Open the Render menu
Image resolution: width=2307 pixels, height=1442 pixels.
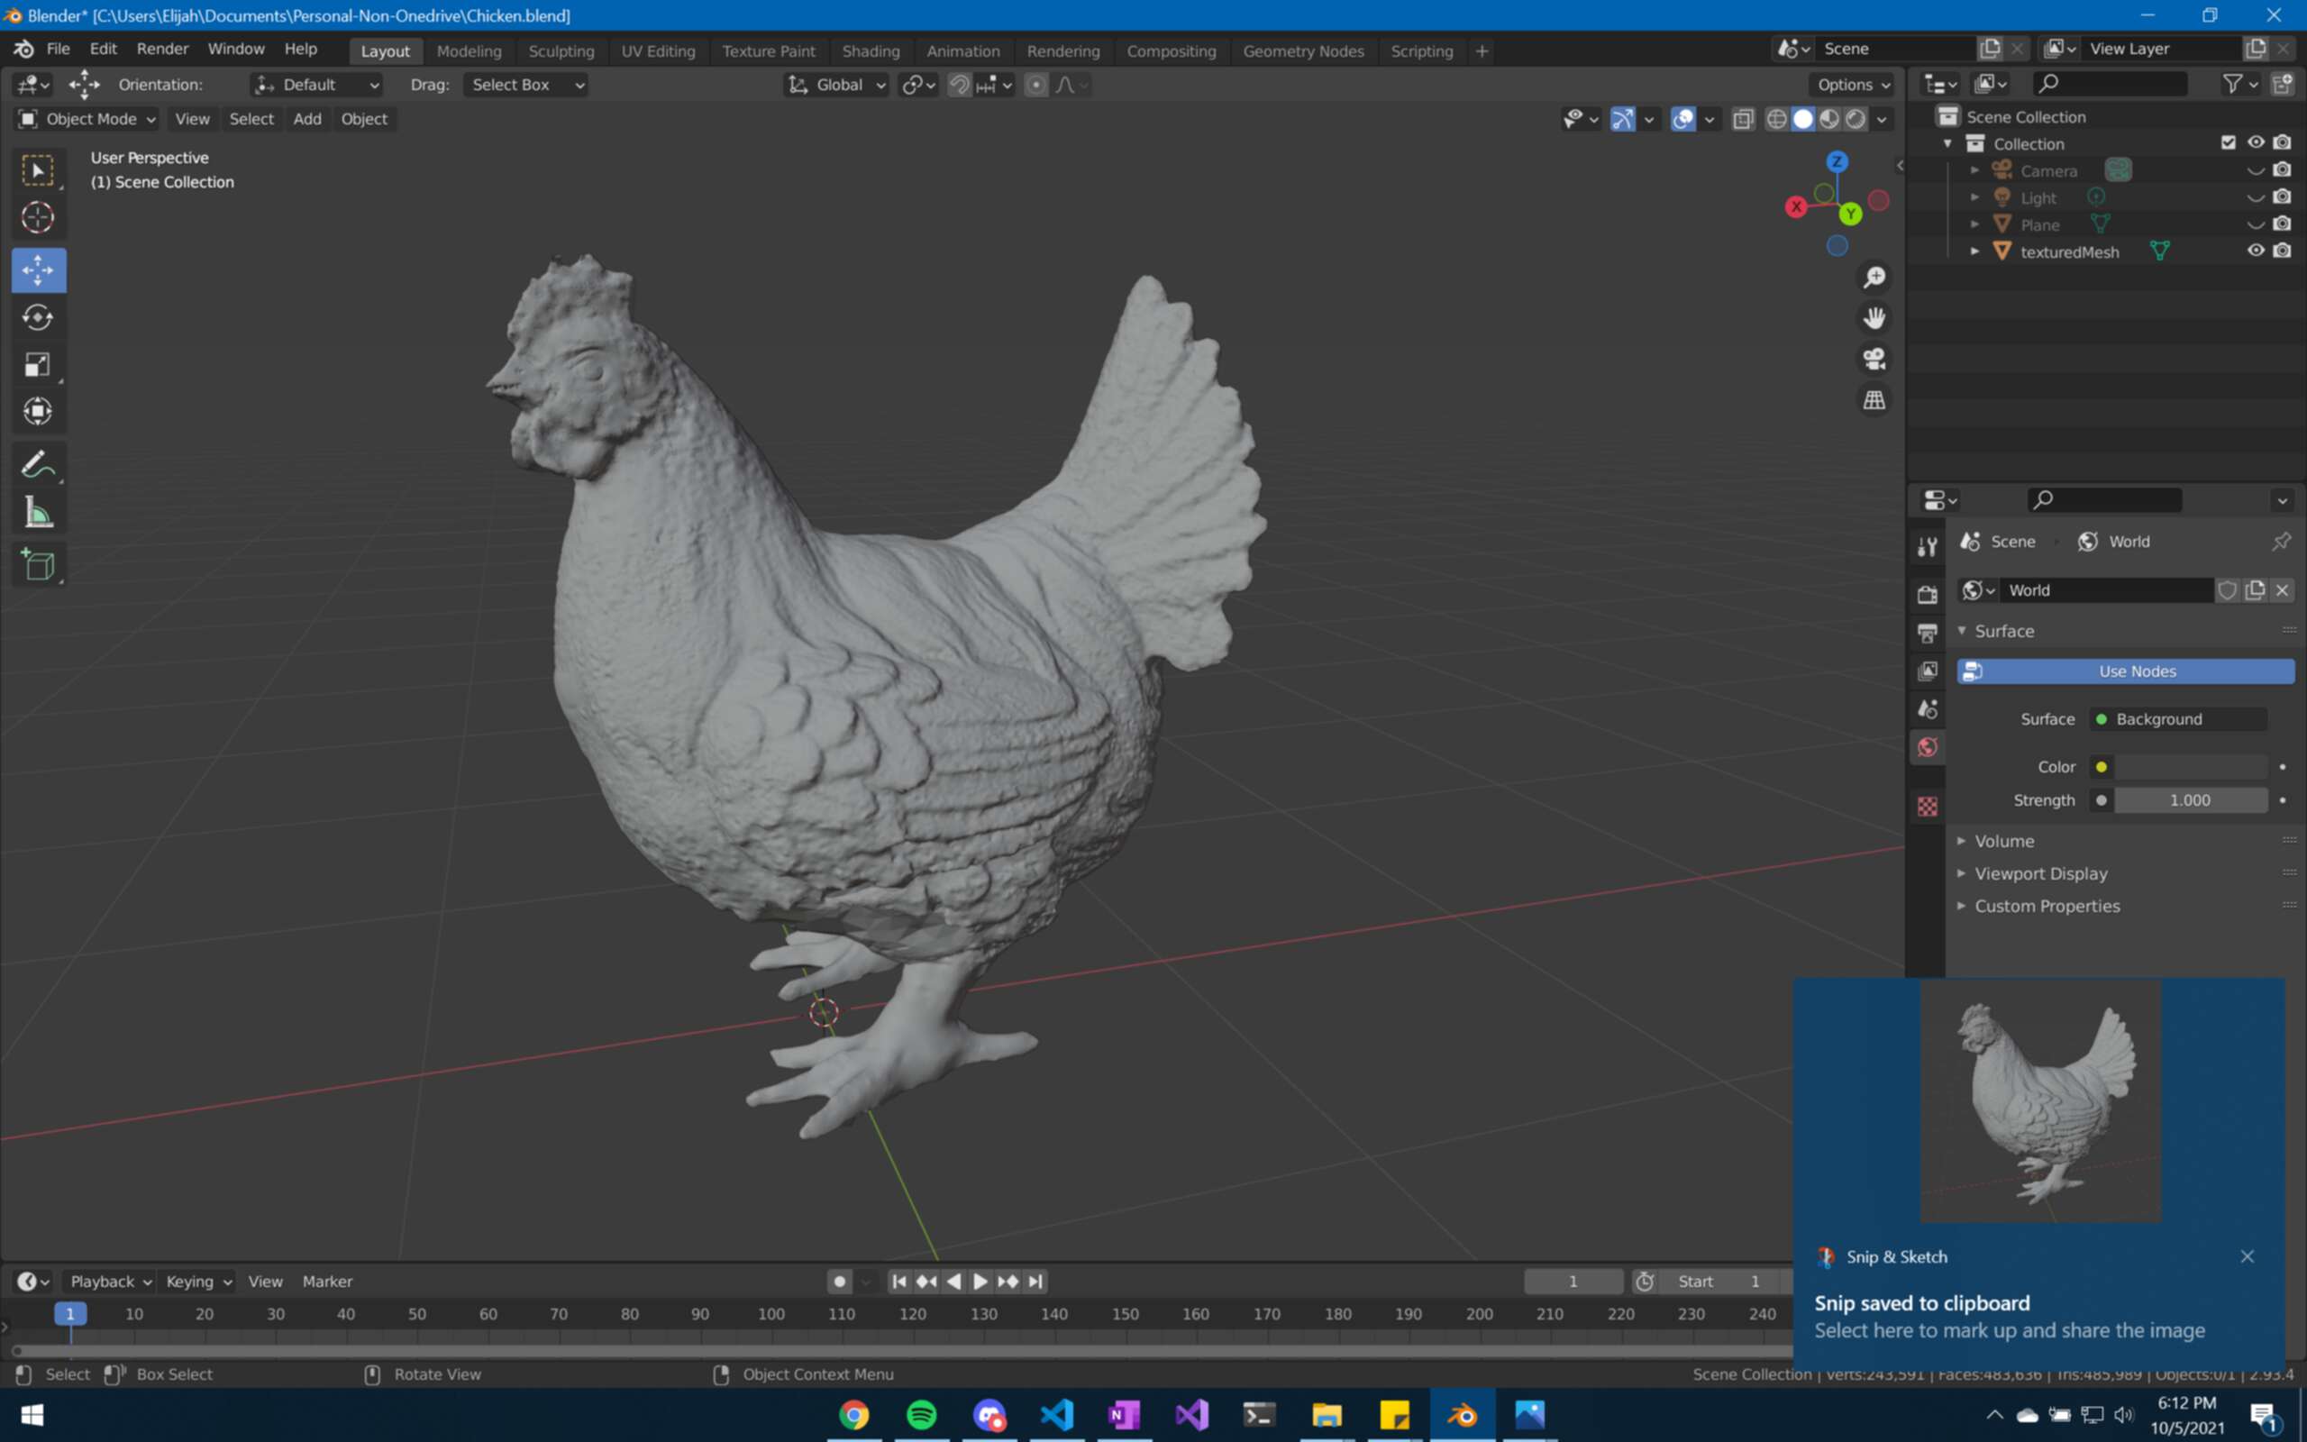click(x=162, y=49)
